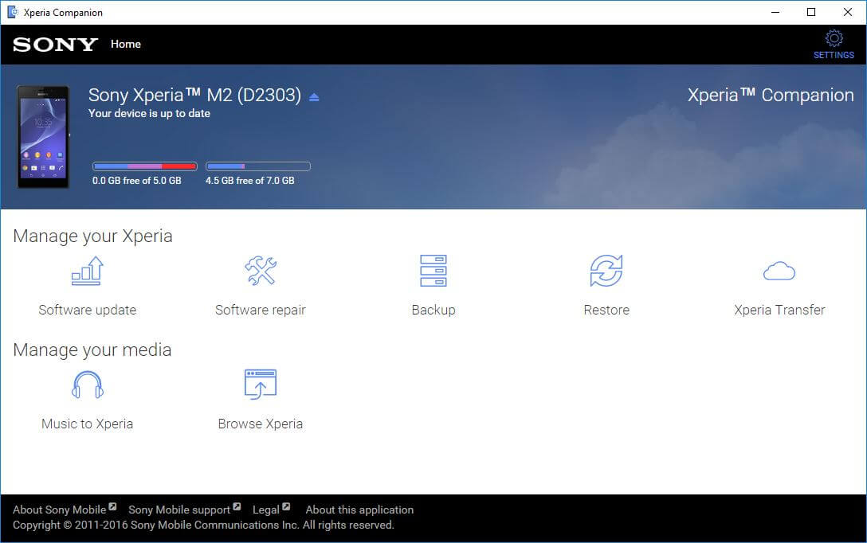This screenshot has width=867, height=543.
Task: Click the Browse Xperia label
Action: [261, 424]
